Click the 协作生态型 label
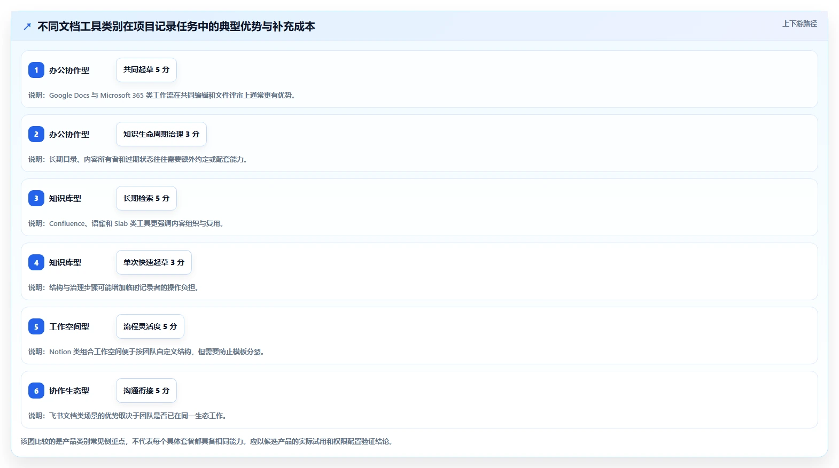This screenshot has height=468, width=839. [x=69, y=391]
